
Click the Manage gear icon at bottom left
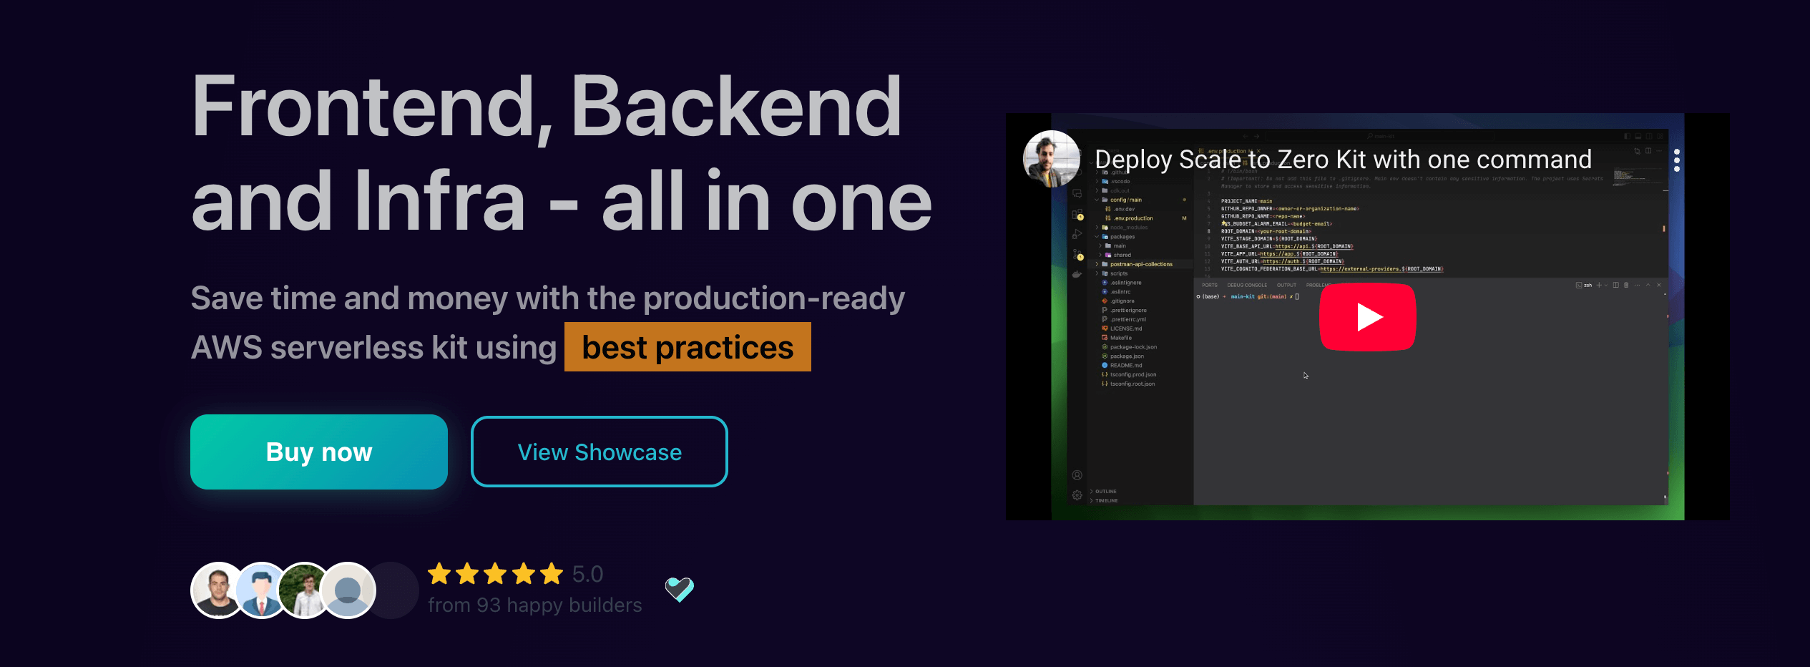(1077, 494)
